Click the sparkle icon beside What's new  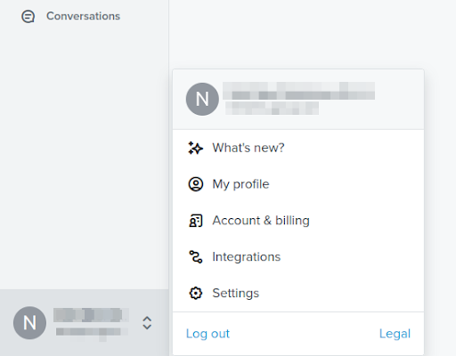click(x=196, y=148)
